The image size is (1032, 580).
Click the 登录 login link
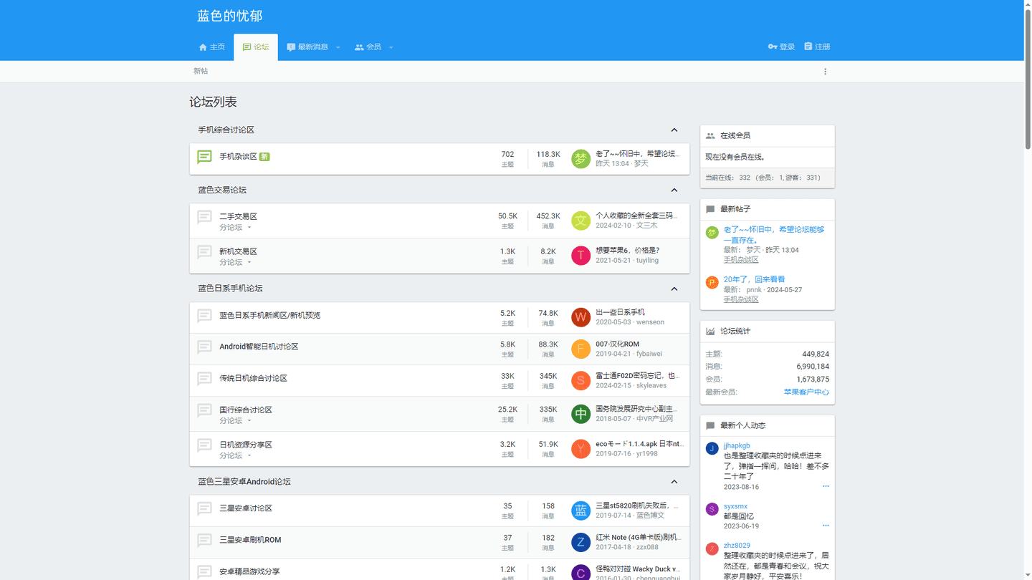tap(781, 47)
